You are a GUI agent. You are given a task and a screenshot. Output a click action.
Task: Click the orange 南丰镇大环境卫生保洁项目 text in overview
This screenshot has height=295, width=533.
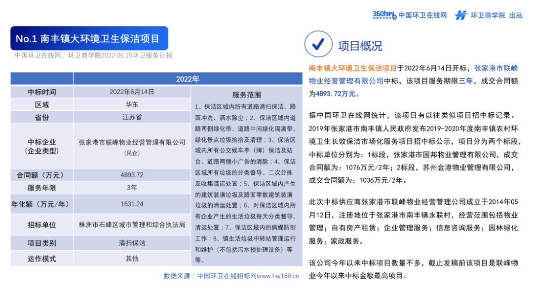coord(352,68)
